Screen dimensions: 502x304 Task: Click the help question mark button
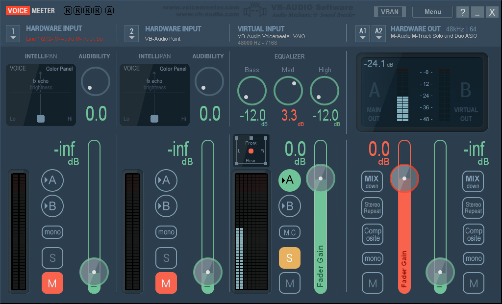[x=462, y=12]
